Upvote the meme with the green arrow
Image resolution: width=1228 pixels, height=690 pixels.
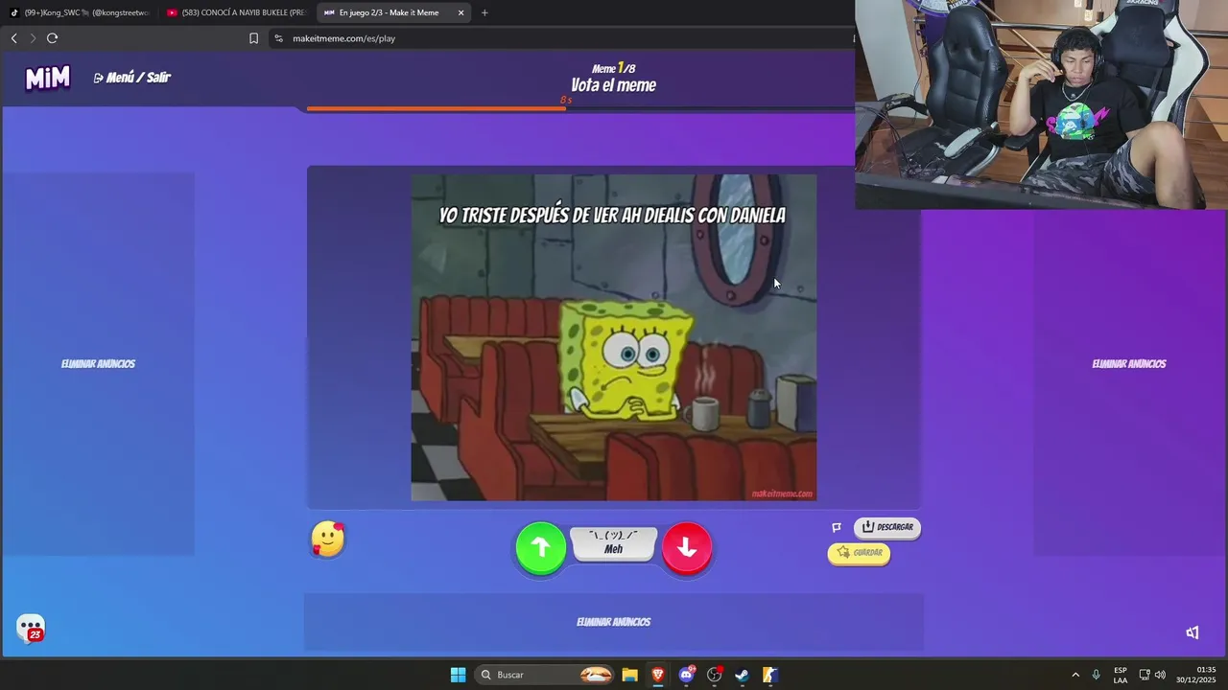pos(540,547)
